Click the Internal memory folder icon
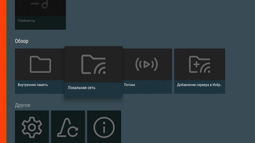The height and width of the screenshot is (143, 255). point(40,65)
